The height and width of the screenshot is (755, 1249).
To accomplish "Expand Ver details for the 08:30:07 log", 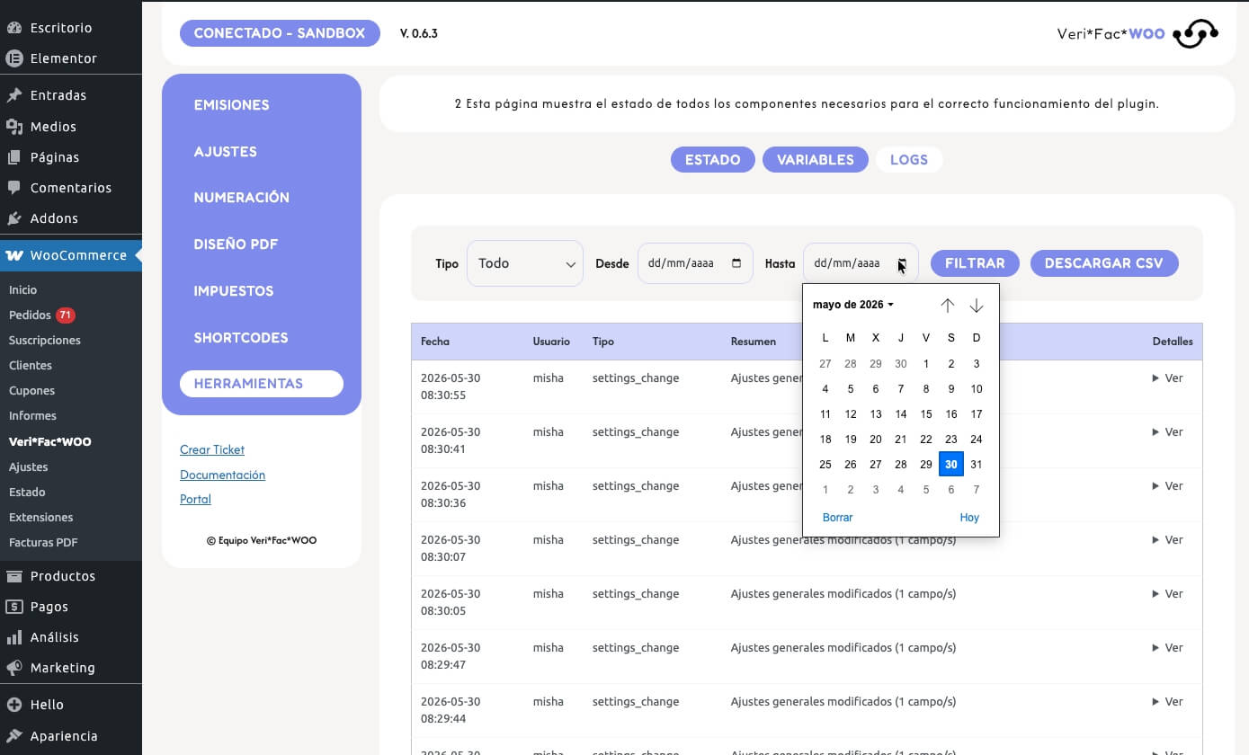I will (1167, 540).
